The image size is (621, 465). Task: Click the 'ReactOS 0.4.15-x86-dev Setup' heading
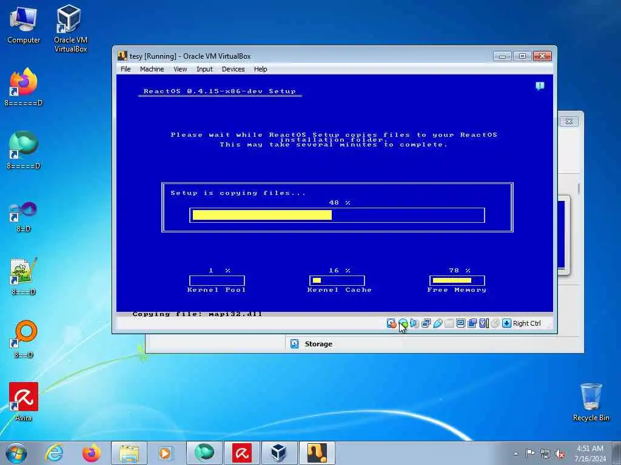pos(220,91)
